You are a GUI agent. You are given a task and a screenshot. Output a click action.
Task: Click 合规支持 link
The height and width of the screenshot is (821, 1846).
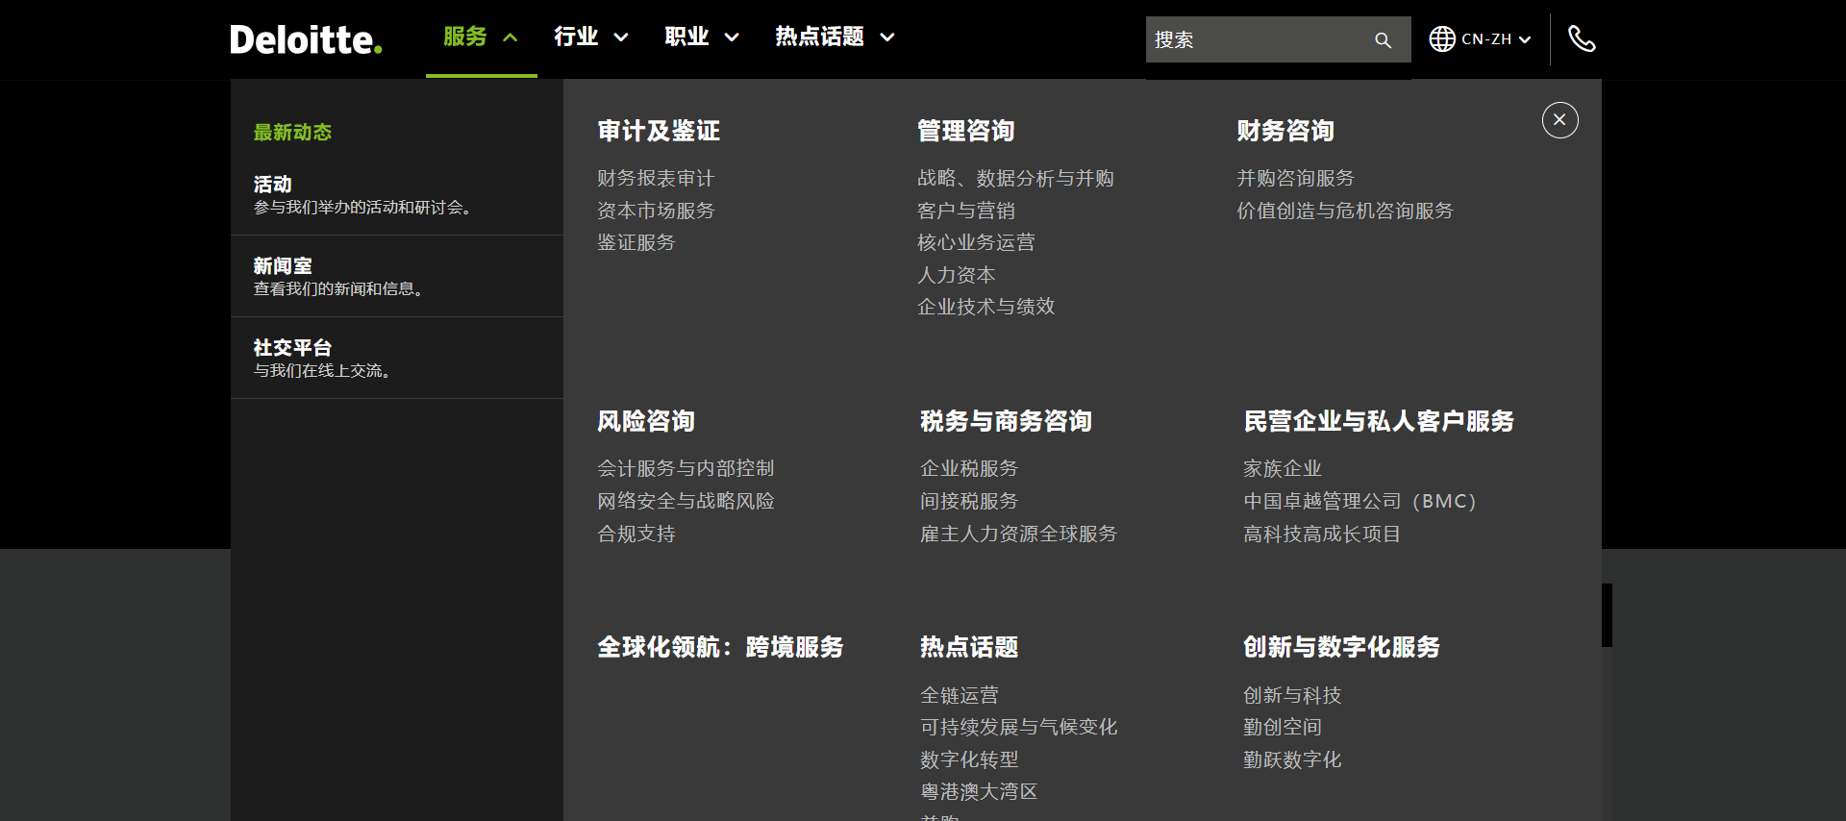coord(636,535)
